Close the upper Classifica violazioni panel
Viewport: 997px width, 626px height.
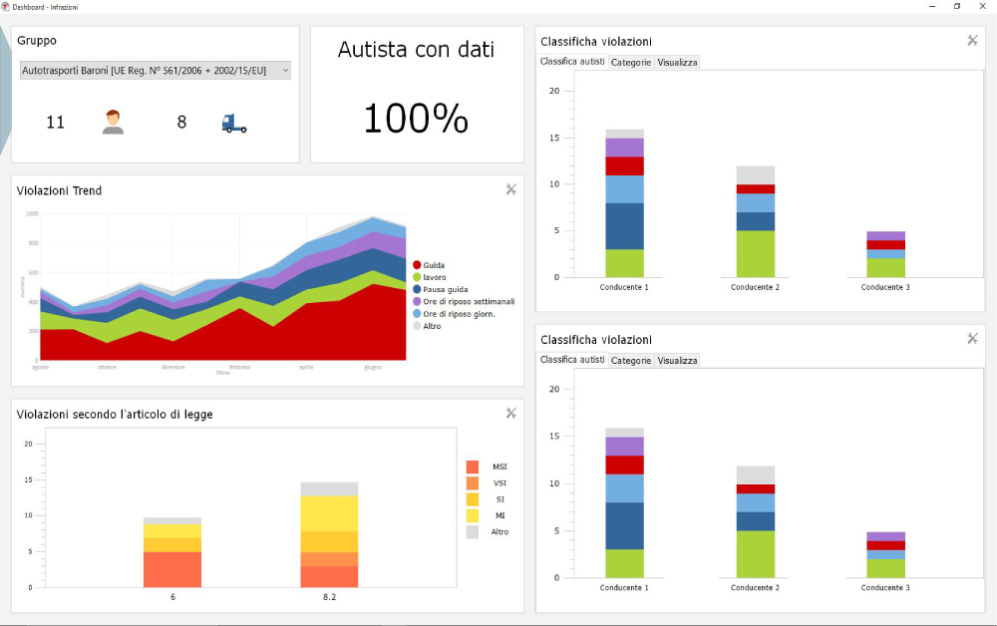972,41
